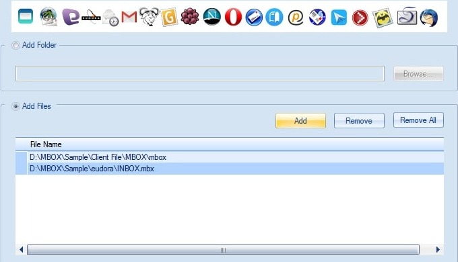Choose the purple Entourage icon
Viewport: 458px width, 262px height.
click(71, 17)
